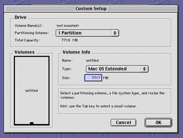183x138 pixels.
Task: Click the 'Select a partitioning scheme' instruction text
Action: 112,95
